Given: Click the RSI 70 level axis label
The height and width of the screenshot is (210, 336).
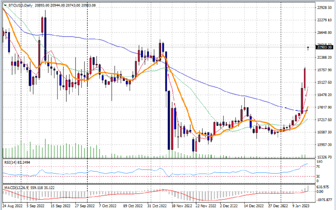Looking at the screenshot, I should click(318, 167).
